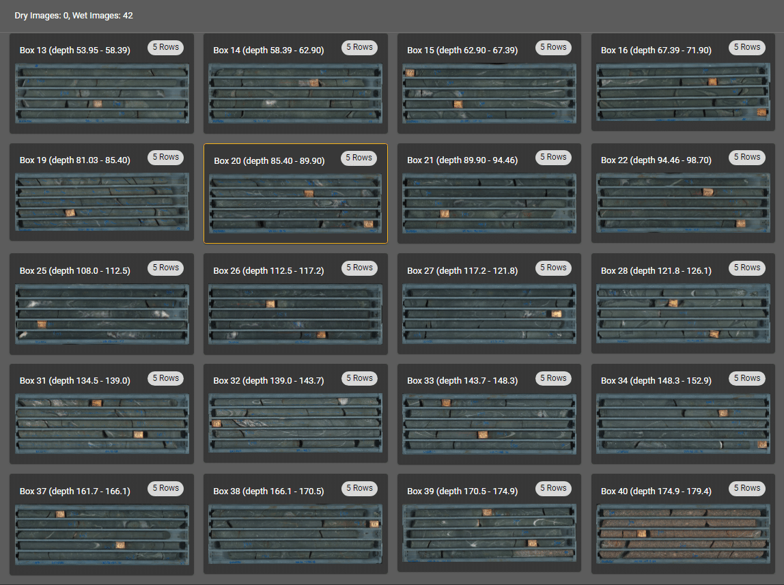Open the Box 31 core photo thumbnail
This screenshot has width=784, height=585.
point(102,424)
